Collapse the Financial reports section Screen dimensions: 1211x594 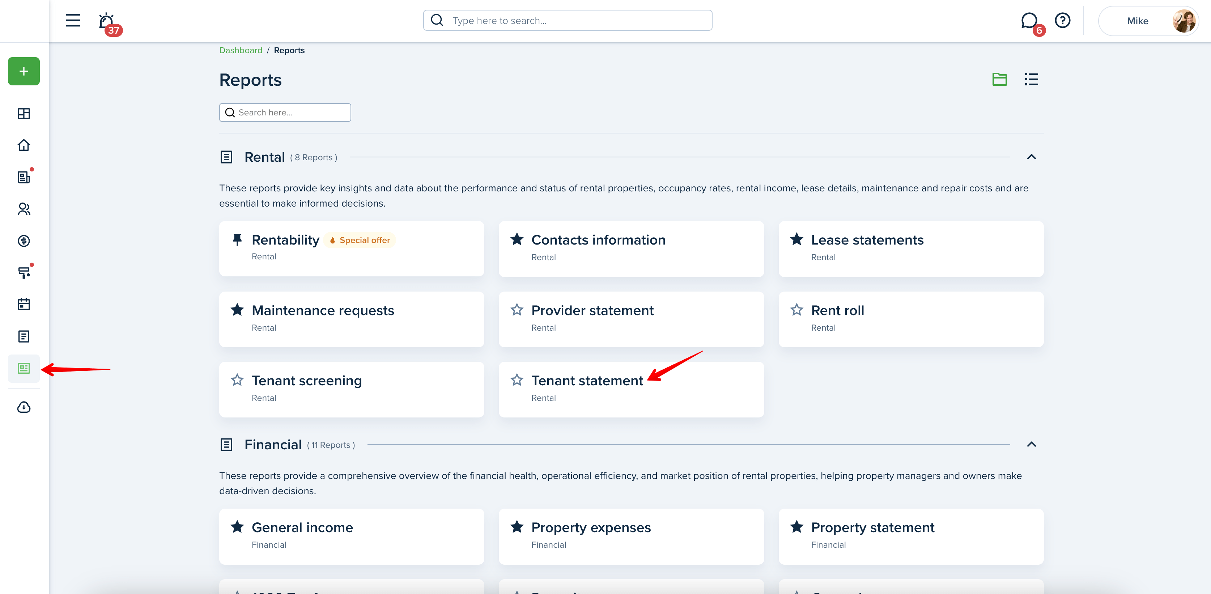pyautogui.click(x=1032, y=445)
